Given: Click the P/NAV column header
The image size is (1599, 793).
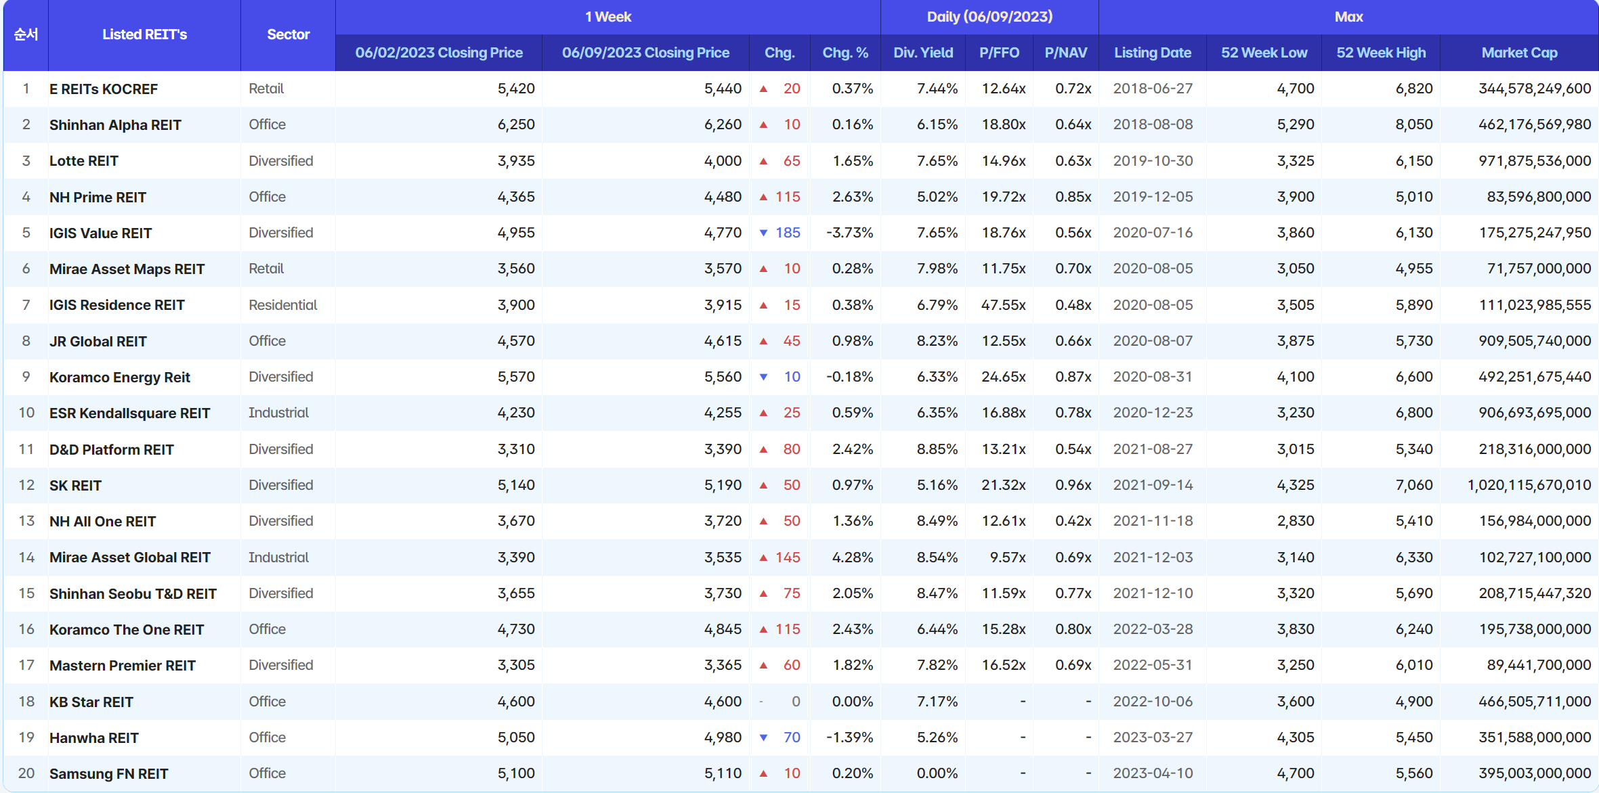Looking at the screenshot, I should click(1066, 53).
